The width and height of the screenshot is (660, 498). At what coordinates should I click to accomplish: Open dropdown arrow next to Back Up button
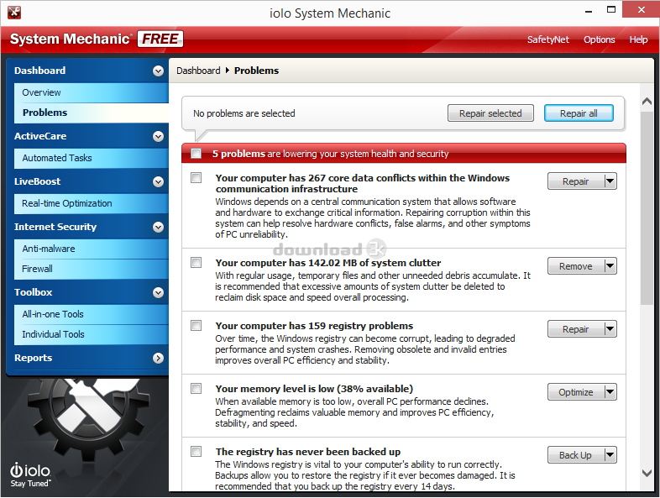[610, 455]
